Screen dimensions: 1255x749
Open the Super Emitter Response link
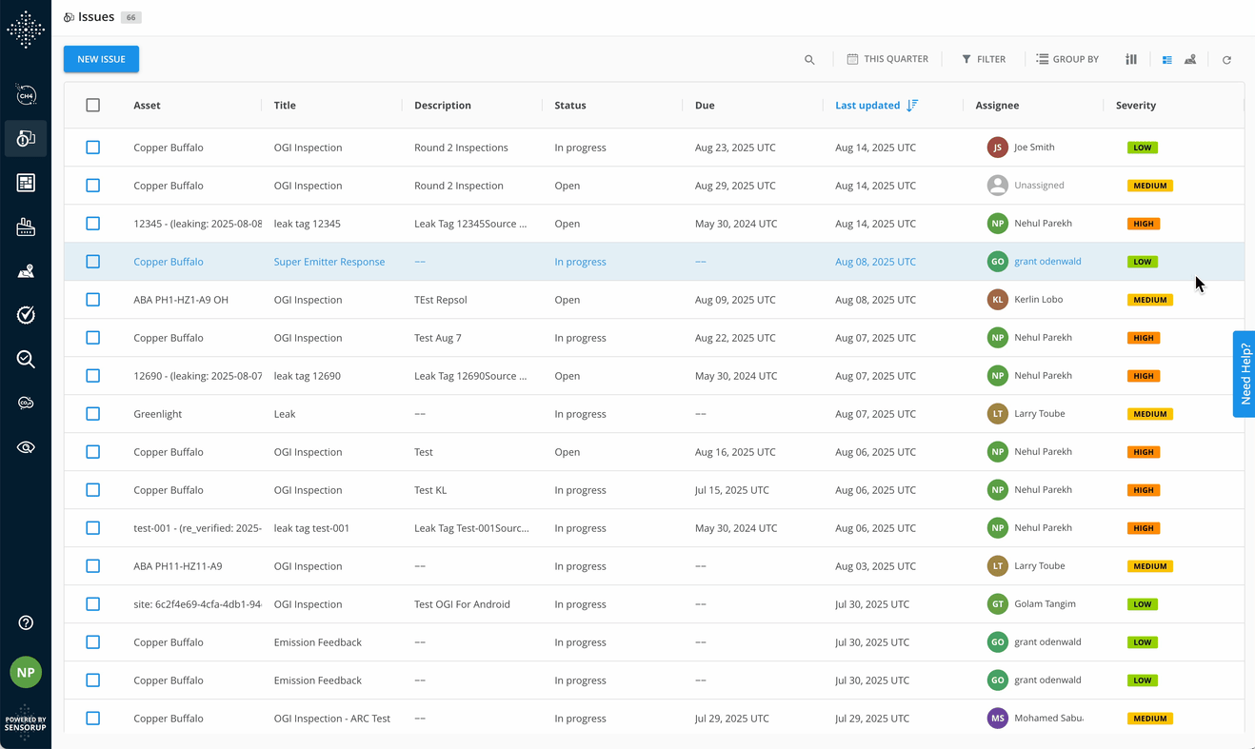point(329,262)
